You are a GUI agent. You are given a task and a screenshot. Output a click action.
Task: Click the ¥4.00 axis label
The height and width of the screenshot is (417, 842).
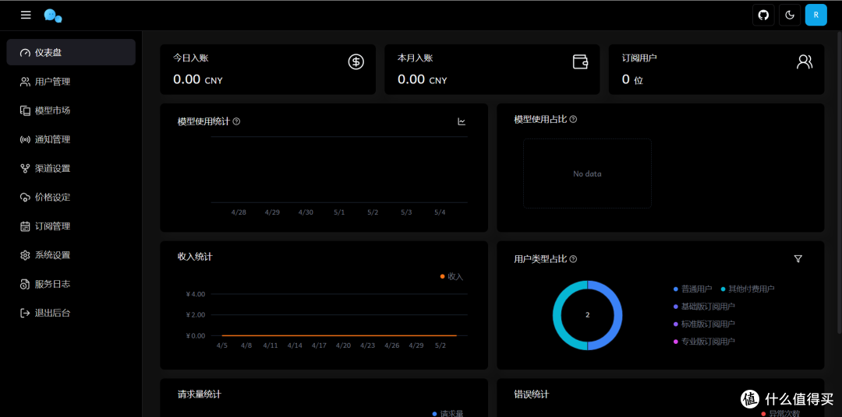(196, 294)
